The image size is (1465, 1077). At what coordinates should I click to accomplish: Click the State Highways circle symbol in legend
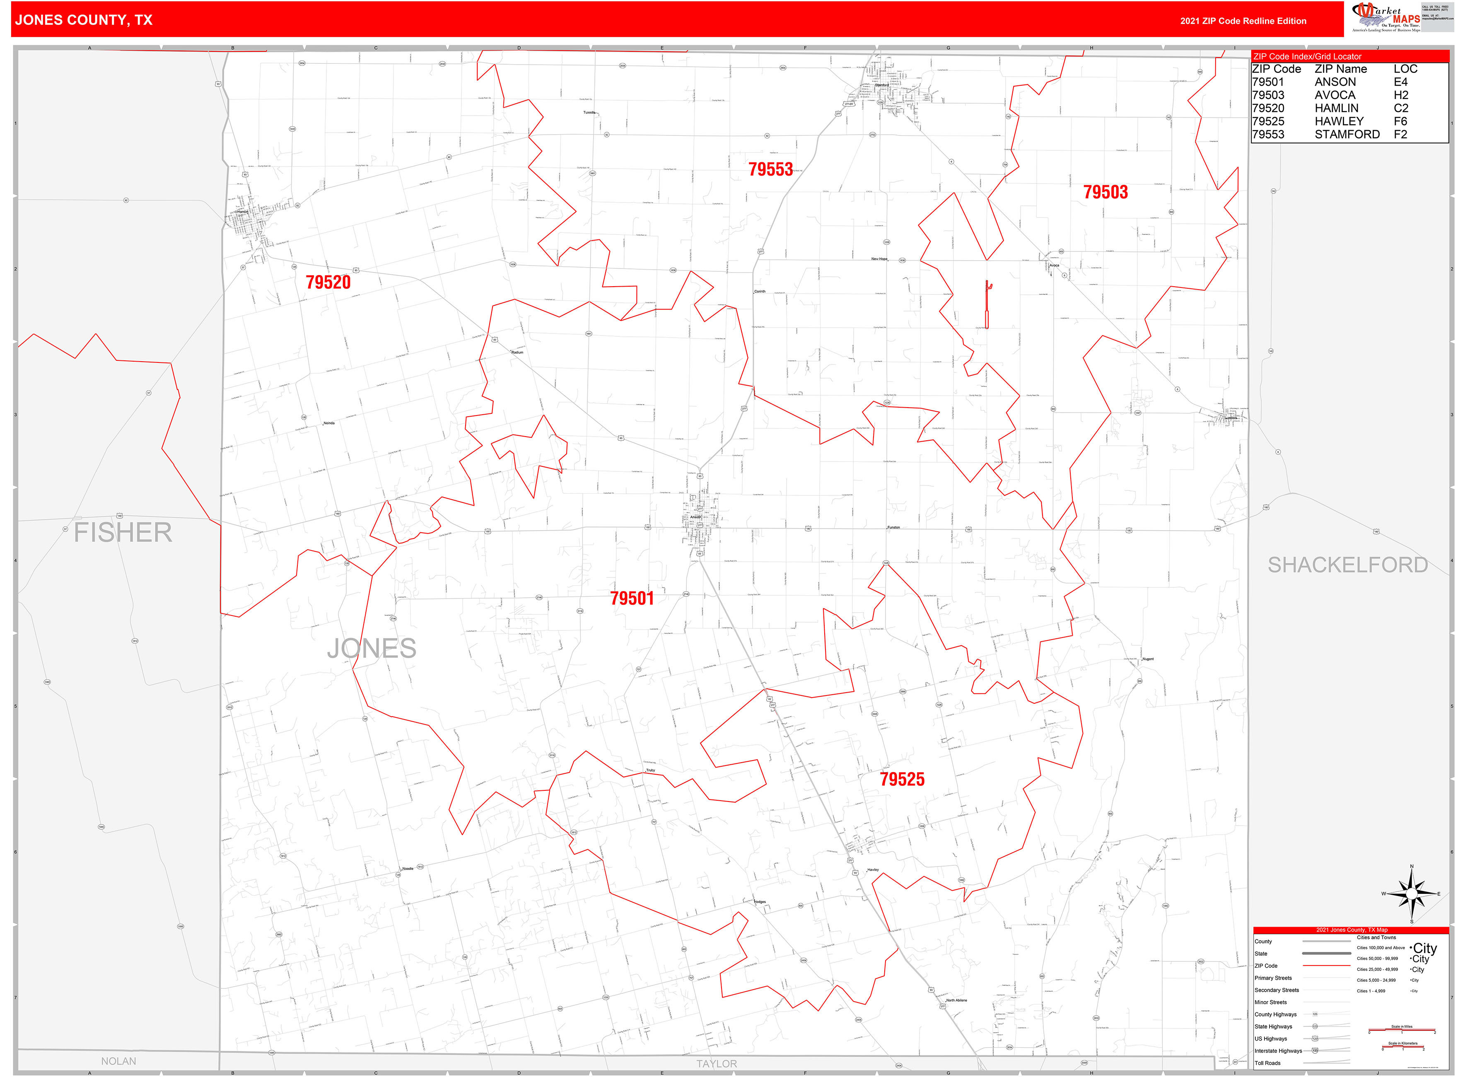[x=1315, y=1027]
